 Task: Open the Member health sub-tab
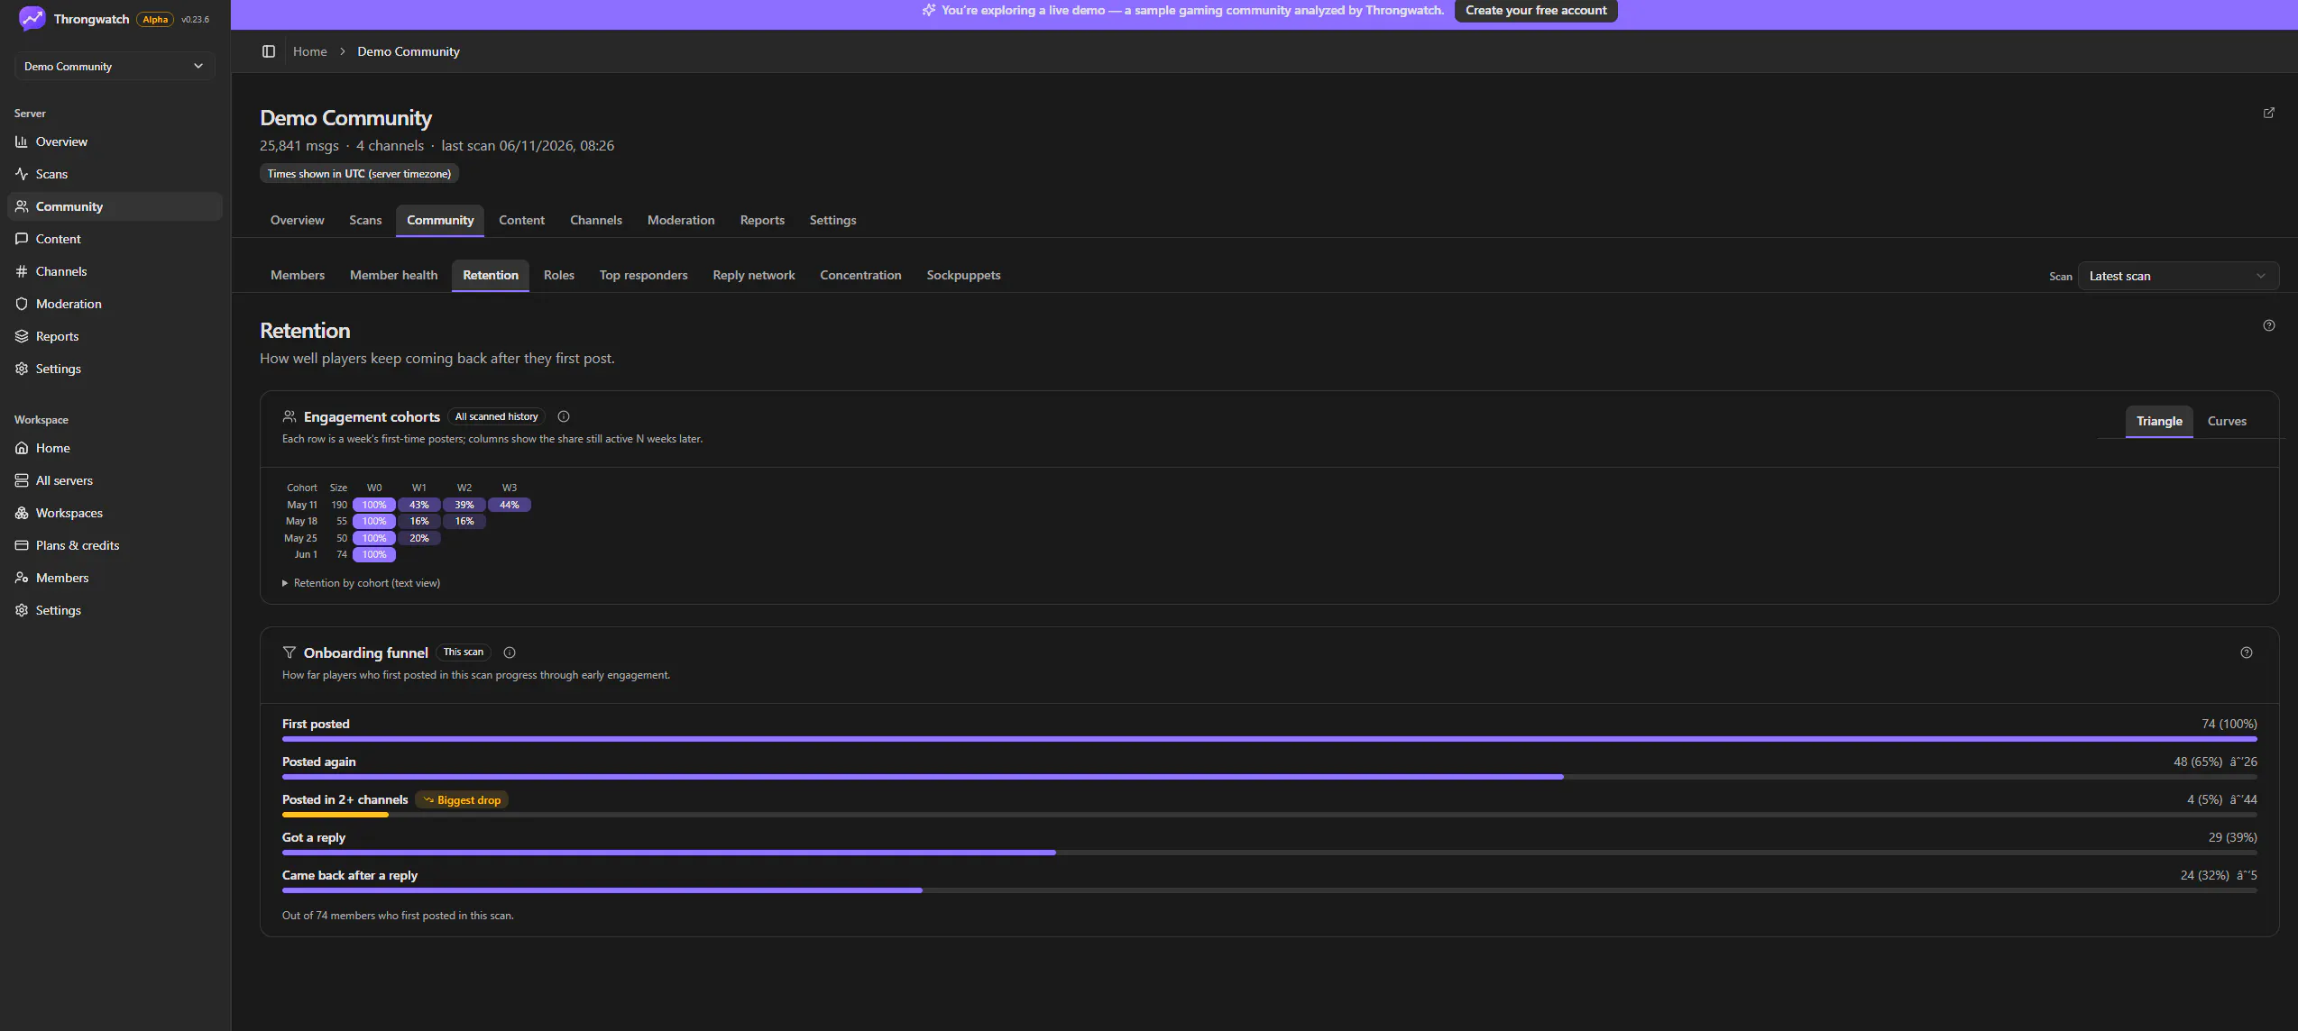393,275
